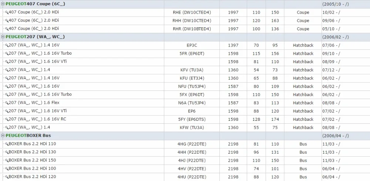
Task: Click magnifier icon on 207 NFU (TU5JP4) row
Action: coord(7,86)
